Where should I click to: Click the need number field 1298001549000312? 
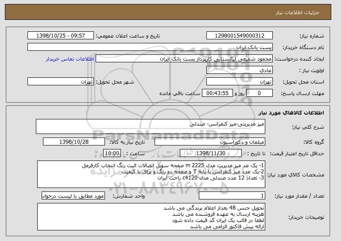(x=240, y=36)
